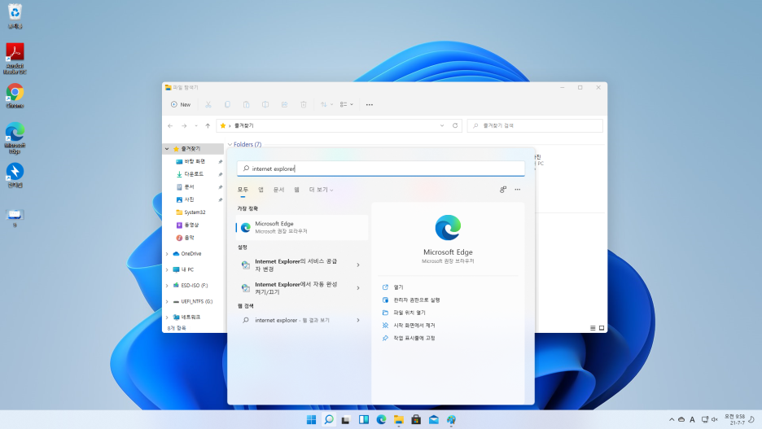This screenshot has height=429, width=762.
Task: Click the clock in system tray
Action: 735,420
